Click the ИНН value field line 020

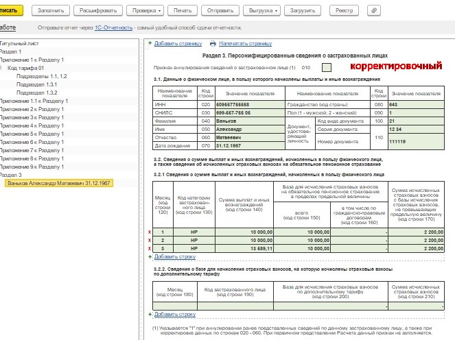tap(250, 105)
